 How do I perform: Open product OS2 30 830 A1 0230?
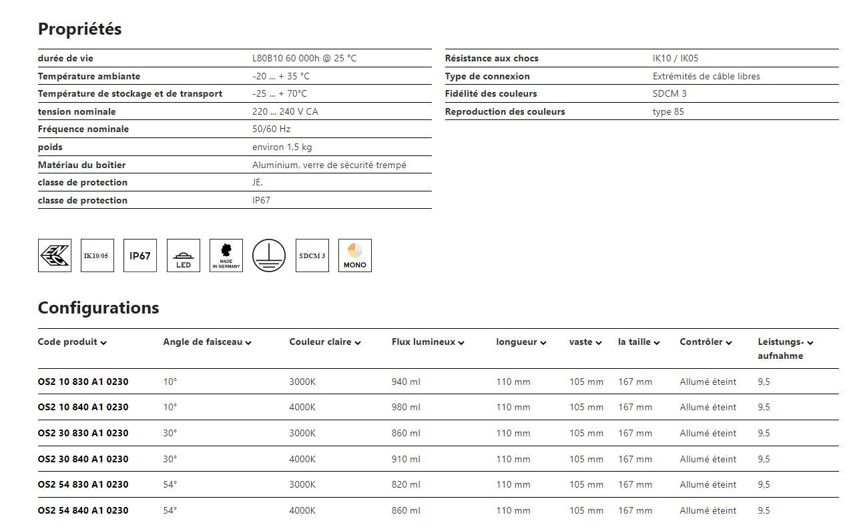tap(83, 433)
